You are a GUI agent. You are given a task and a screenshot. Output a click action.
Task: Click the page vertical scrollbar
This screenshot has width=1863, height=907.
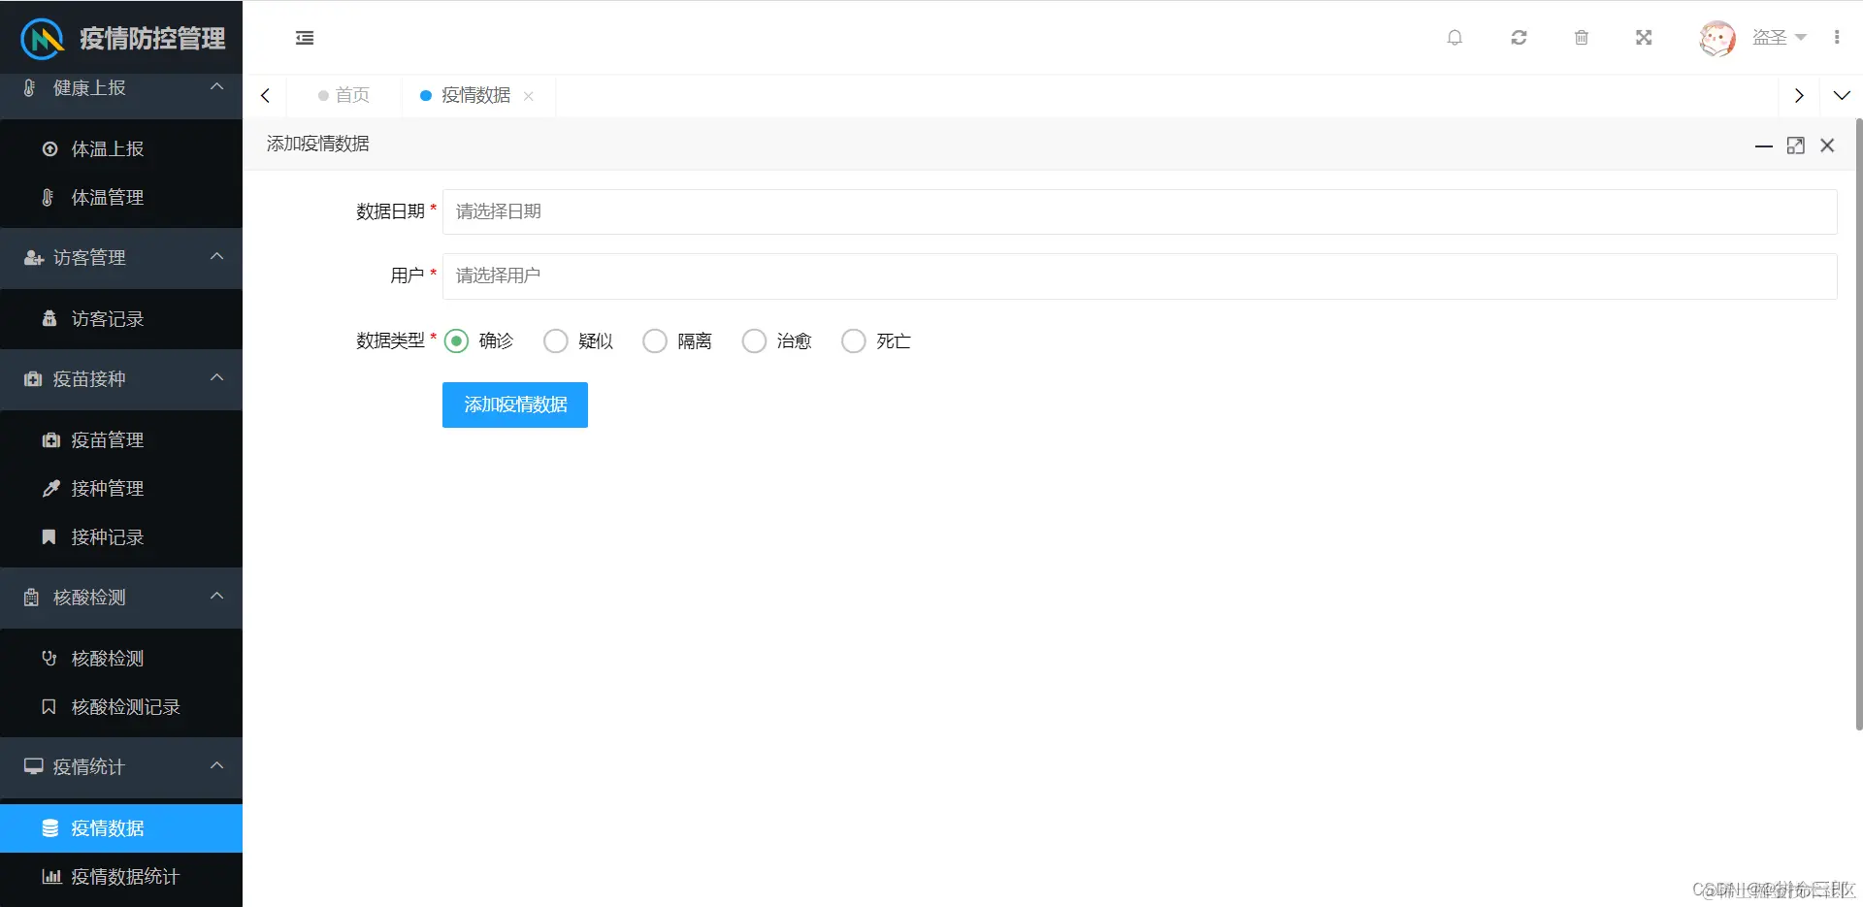[x=1858, y=424]
